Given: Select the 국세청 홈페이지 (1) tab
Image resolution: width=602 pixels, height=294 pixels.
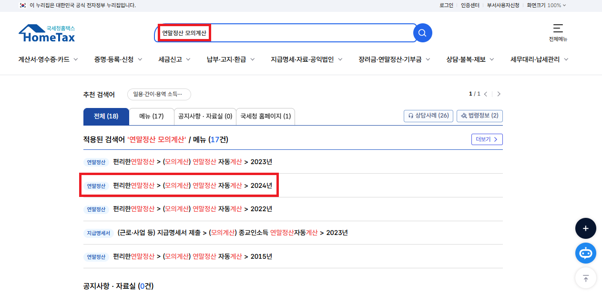Looking at the screenshot, I should coord(265,117).
